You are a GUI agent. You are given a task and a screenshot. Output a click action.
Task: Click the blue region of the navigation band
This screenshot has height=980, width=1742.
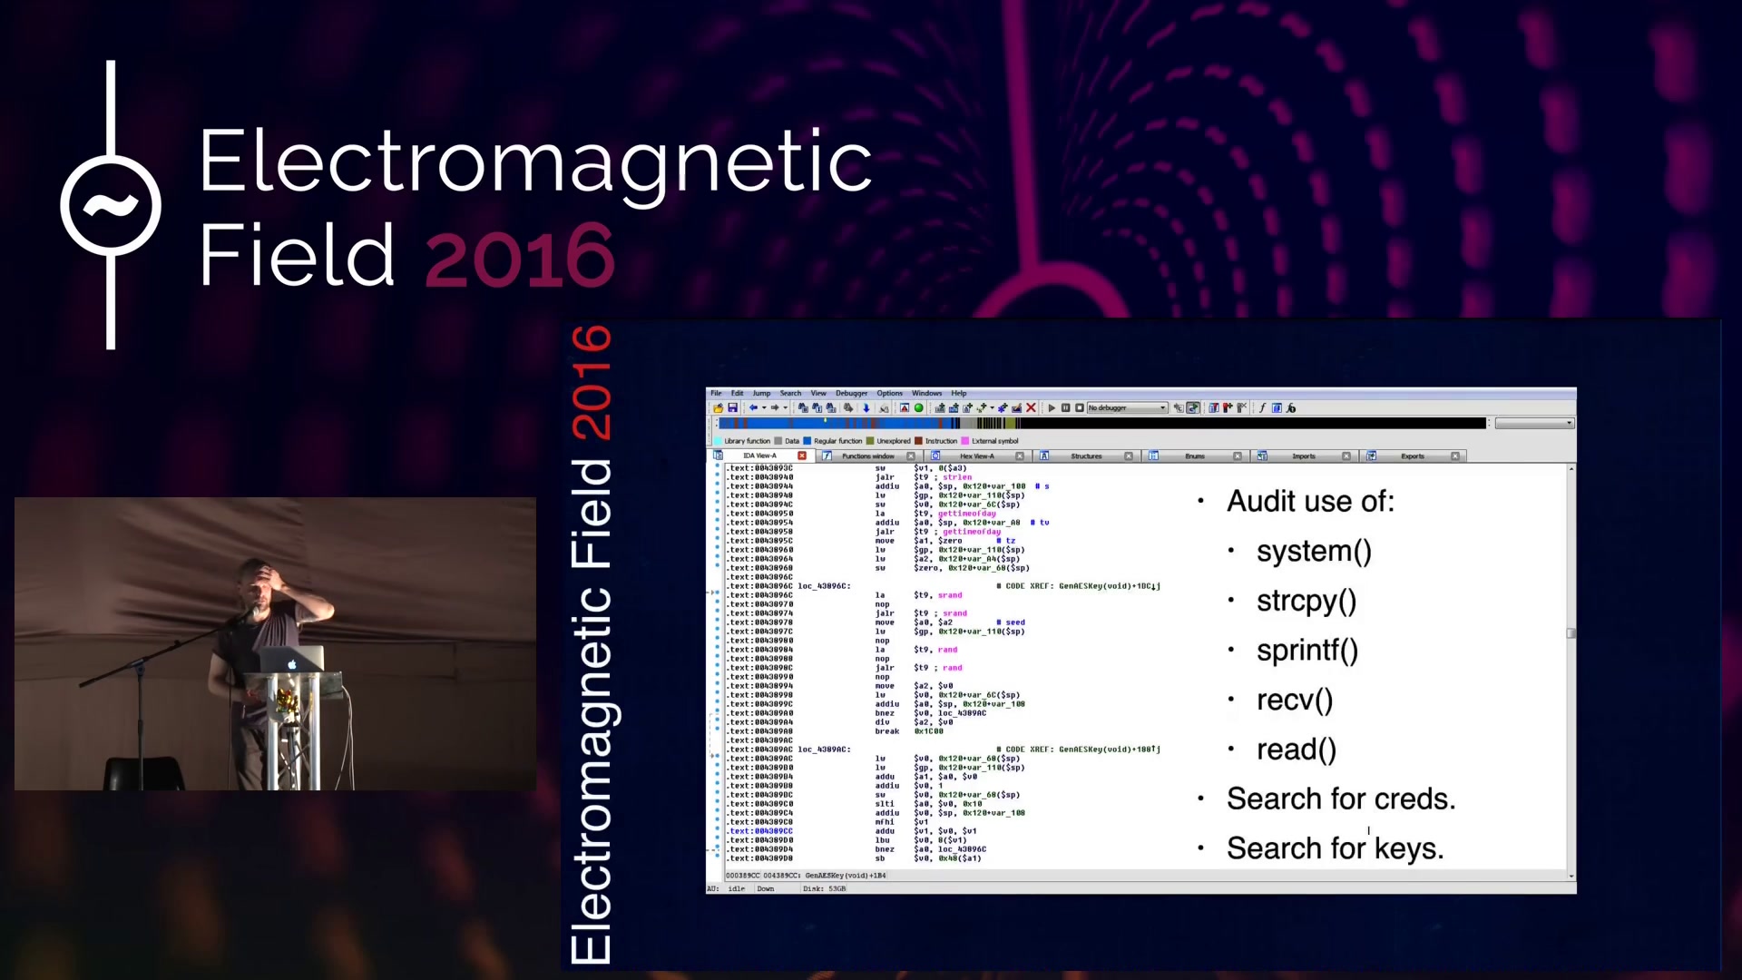pyautogui.click(x=835, y=423)
